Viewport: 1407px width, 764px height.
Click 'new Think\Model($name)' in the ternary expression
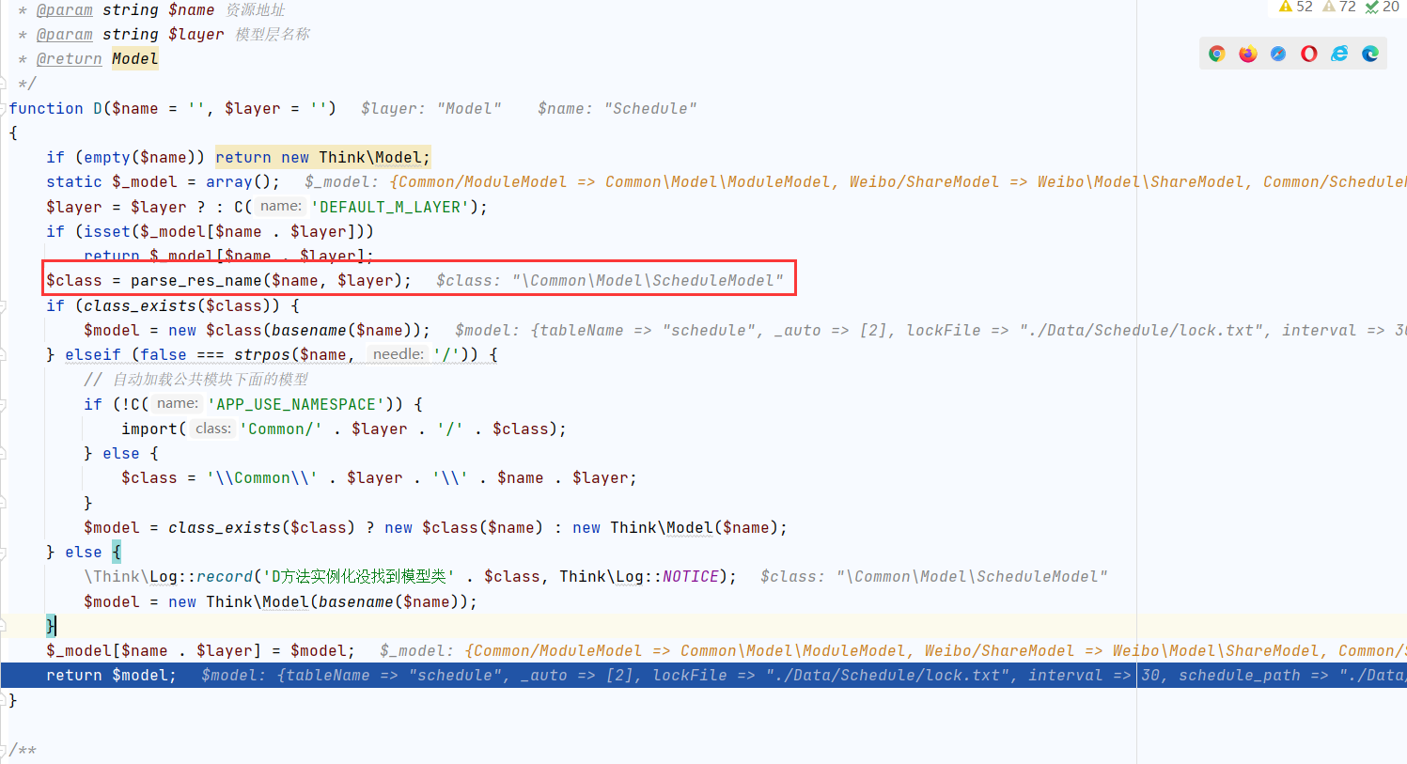675,527
